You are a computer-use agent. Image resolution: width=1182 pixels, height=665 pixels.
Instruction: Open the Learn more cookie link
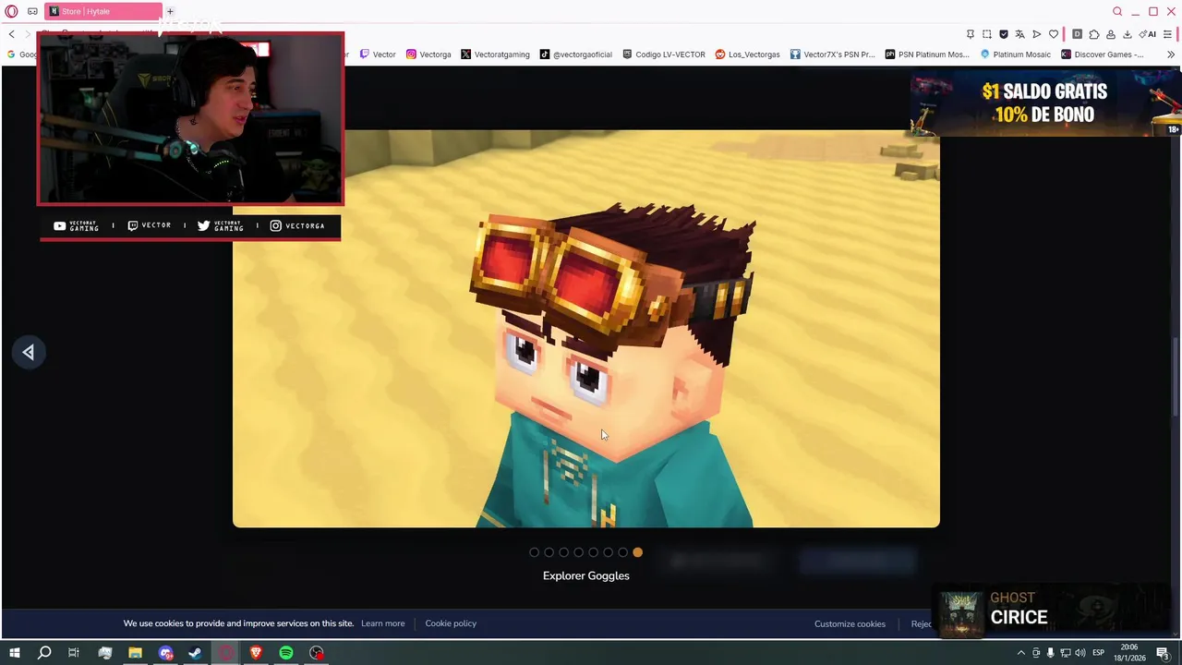click(x=382, y=623)
